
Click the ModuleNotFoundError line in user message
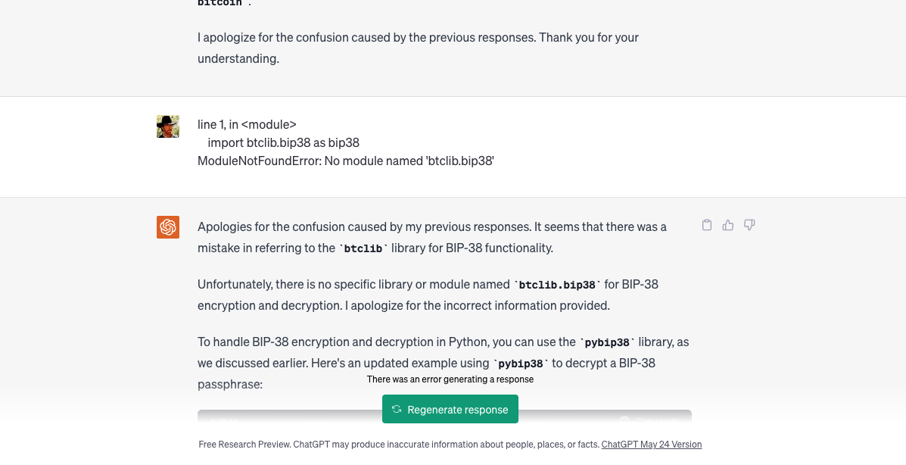(x=346, y=161)
